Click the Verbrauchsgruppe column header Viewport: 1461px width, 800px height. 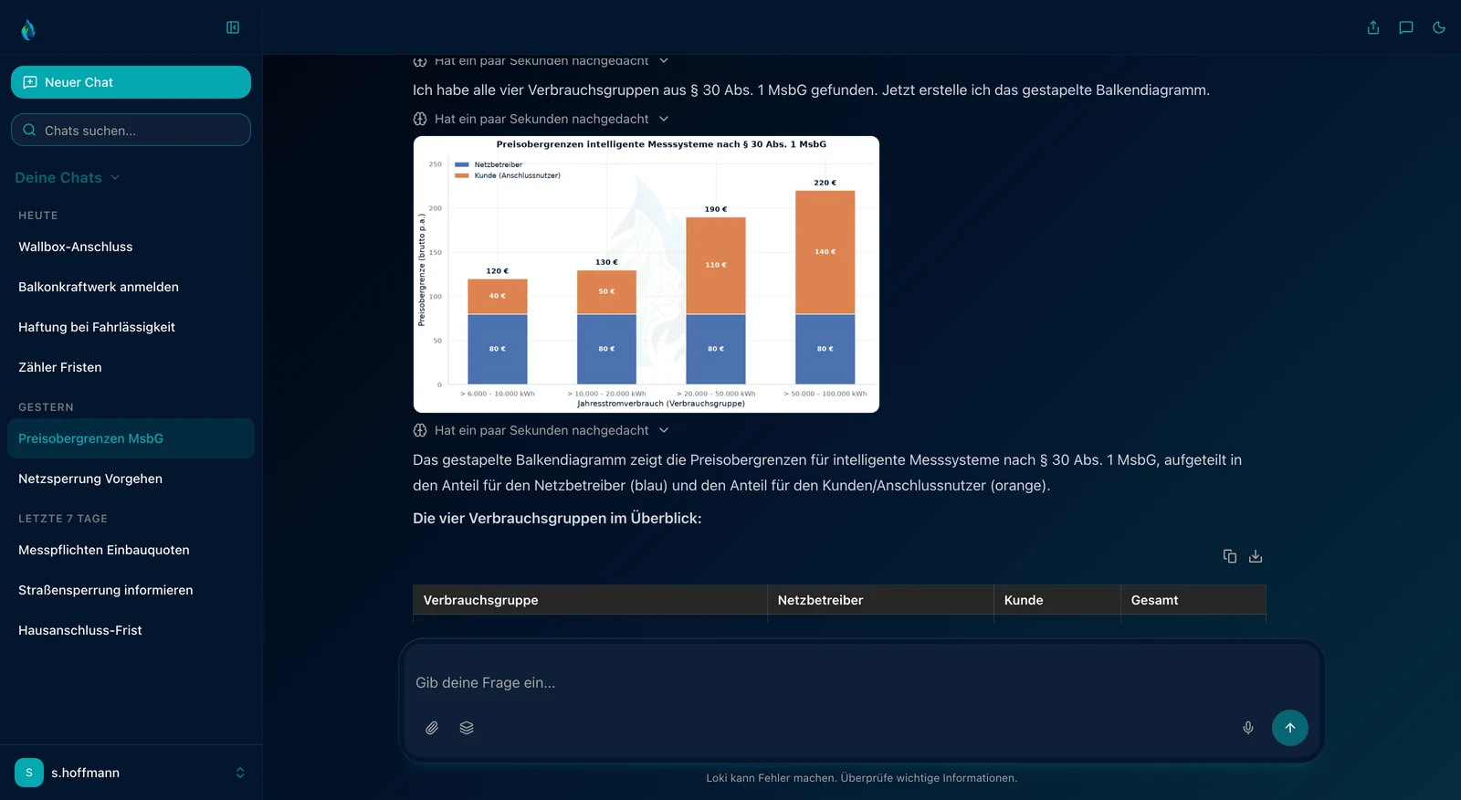pos(590,600)
